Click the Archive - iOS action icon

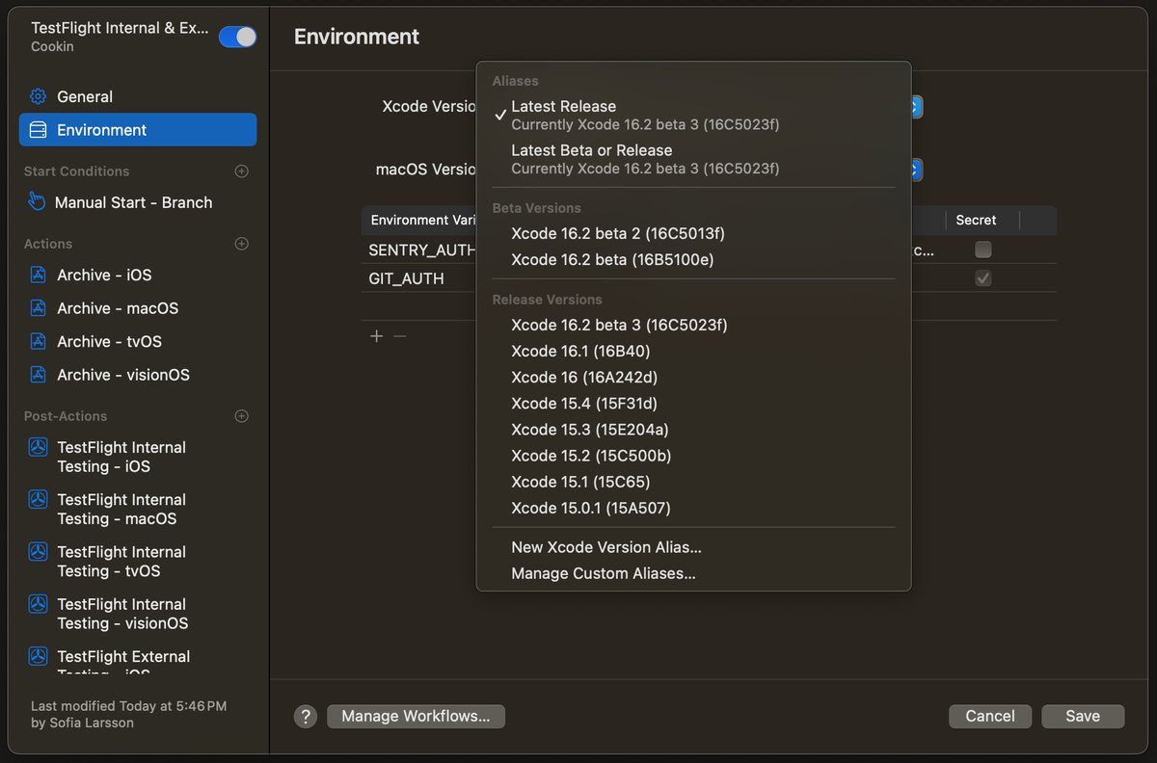tap(38, 275)
